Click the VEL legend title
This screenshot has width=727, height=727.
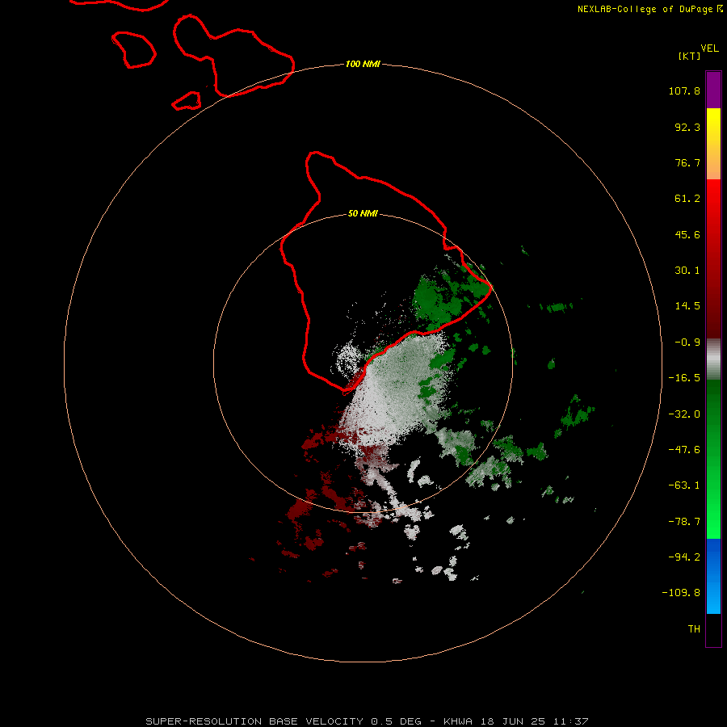[710, 48]
